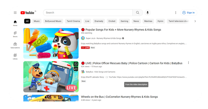Click the Enjoy Sheriff Labrador Story description
208x109 pixels.
tap(134, 77)
